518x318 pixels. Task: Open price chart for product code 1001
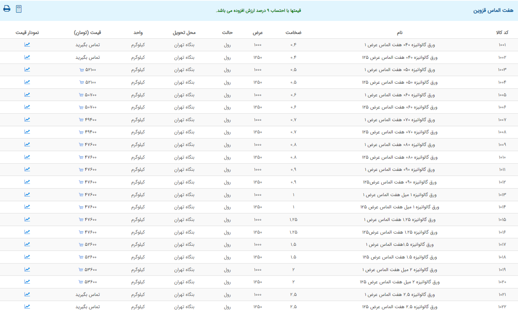[27, 45]
